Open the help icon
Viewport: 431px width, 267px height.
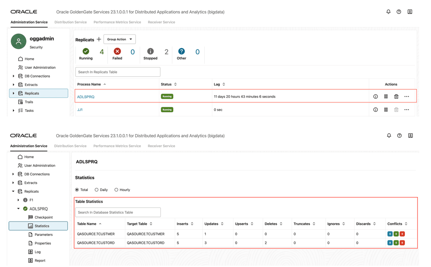[398, 12]
